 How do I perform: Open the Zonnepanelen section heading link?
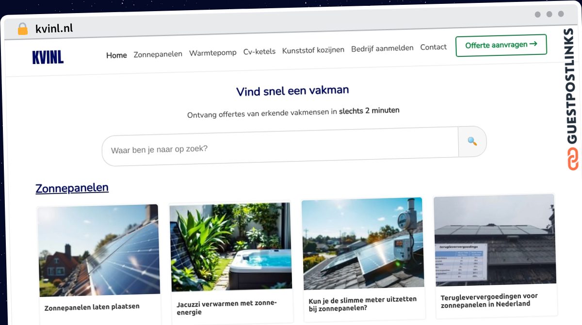[x=72, y=188]
